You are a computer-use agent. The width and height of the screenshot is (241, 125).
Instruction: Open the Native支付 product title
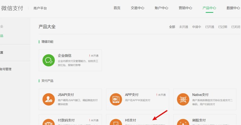(200, 95)
